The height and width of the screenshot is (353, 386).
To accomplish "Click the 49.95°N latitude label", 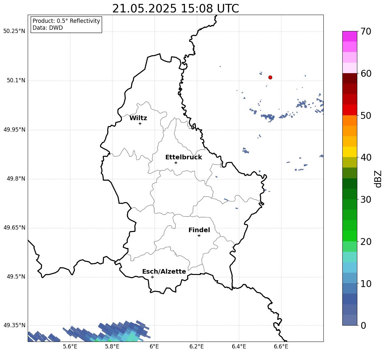I will point(14,129).
